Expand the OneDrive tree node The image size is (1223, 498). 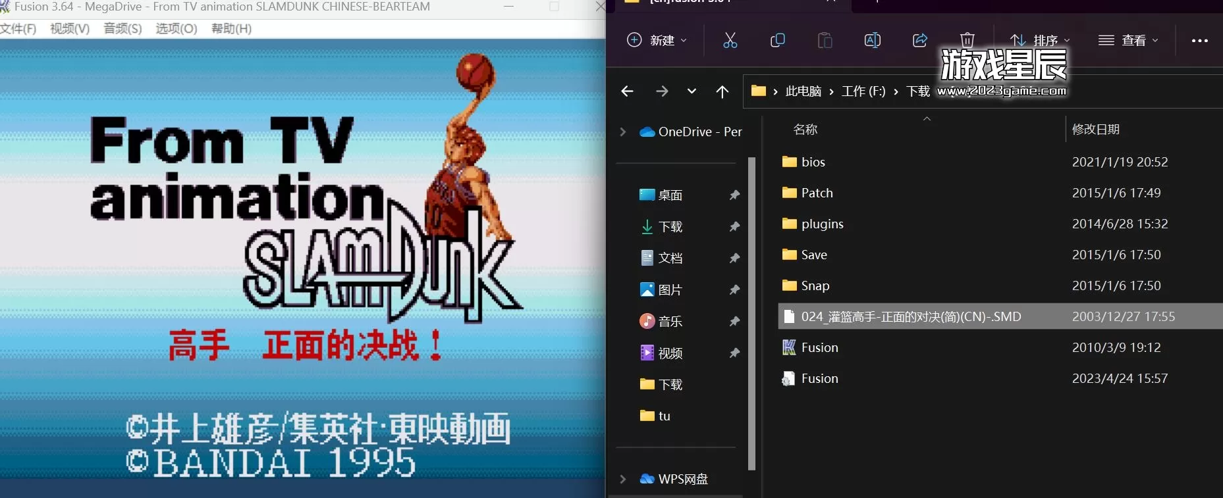(x=622, y=132)
